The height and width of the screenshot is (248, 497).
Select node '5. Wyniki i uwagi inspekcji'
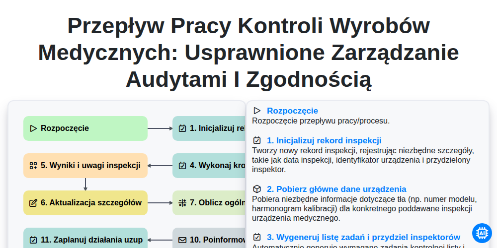[85, 166]
